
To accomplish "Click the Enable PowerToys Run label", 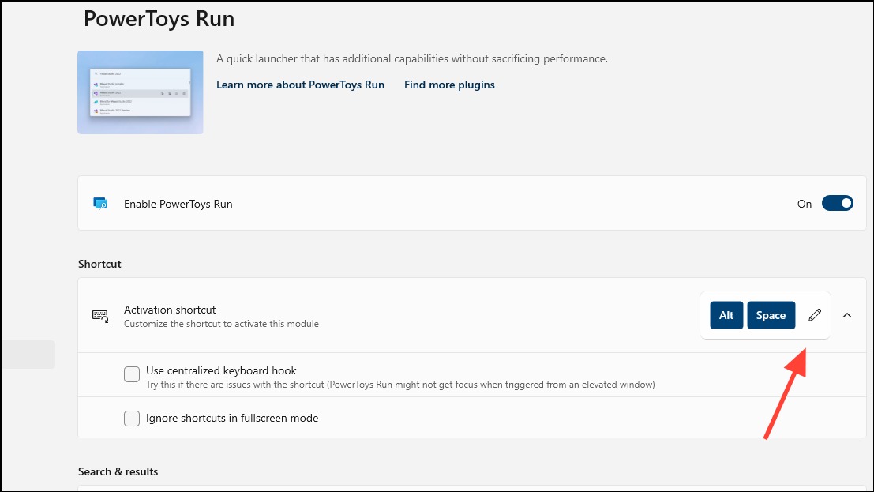I will point(178,205).
